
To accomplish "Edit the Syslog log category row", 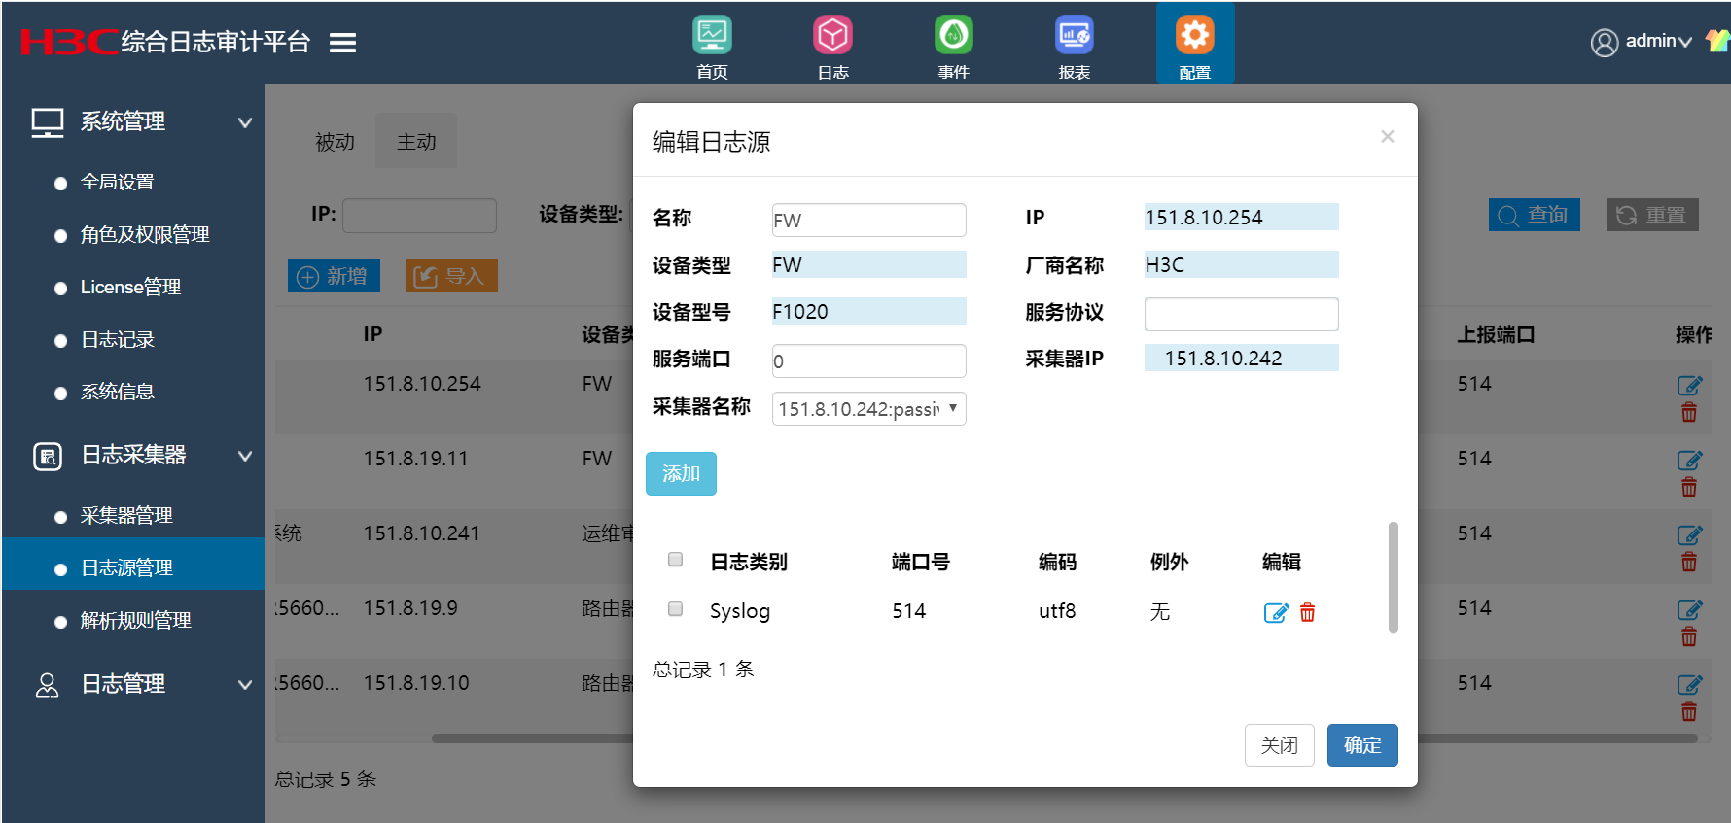I will (1275, 613).
